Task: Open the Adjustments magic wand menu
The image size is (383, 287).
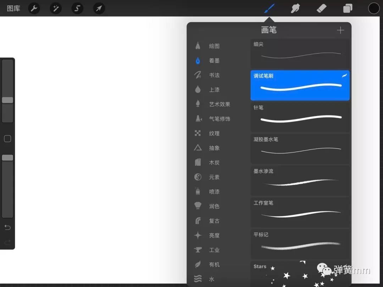Action: point(56,9)
